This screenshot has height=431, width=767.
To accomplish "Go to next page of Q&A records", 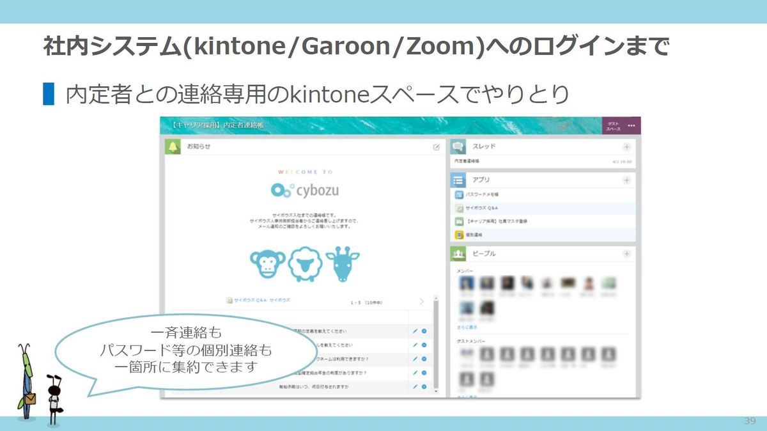I will point(421,301).
